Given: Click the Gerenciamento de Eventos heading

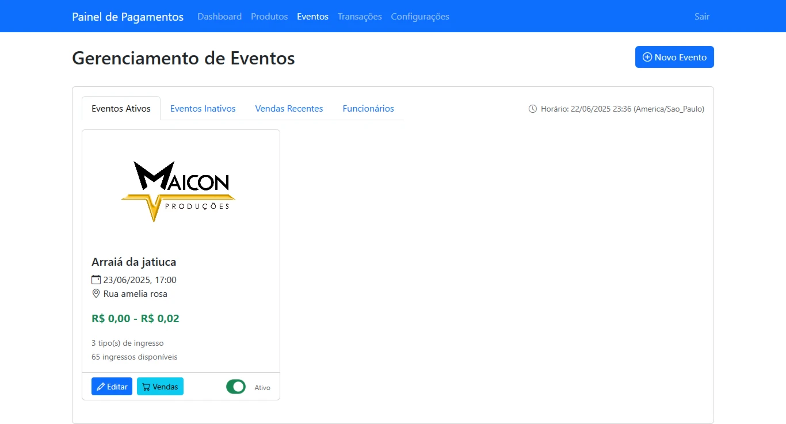Looking at the screenshot, I should click(x=183, y=58).
